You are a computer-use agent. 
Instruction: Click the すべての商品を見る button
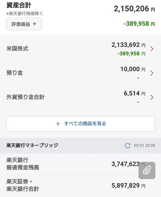[x=80, y=124]
